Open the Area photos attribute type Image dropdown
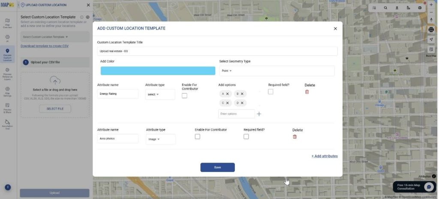Image resolution: width=439 pixels, height=199 pixels. pyautogui.click(x=161, y=139)
